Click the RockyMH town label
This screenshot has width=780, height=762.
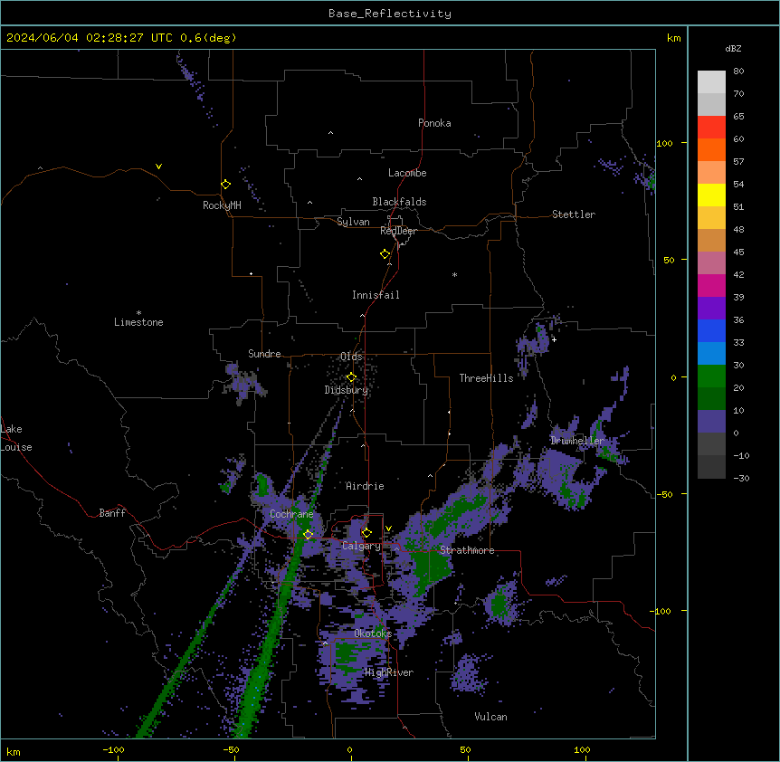pyautogui.click(x=222, y=205)
